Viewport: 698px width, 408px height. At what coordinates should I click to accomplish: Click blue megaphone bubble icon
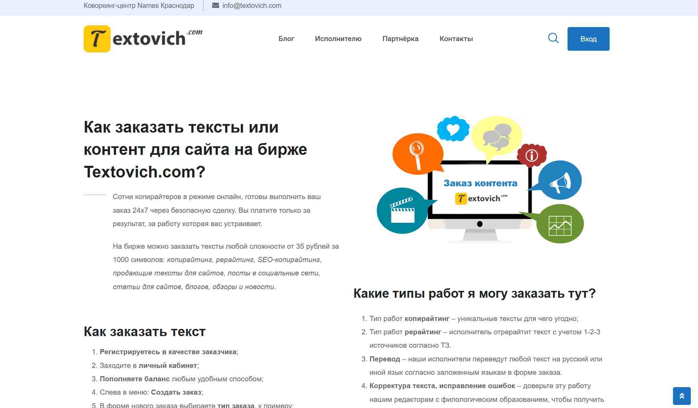(x=560, y=180)
